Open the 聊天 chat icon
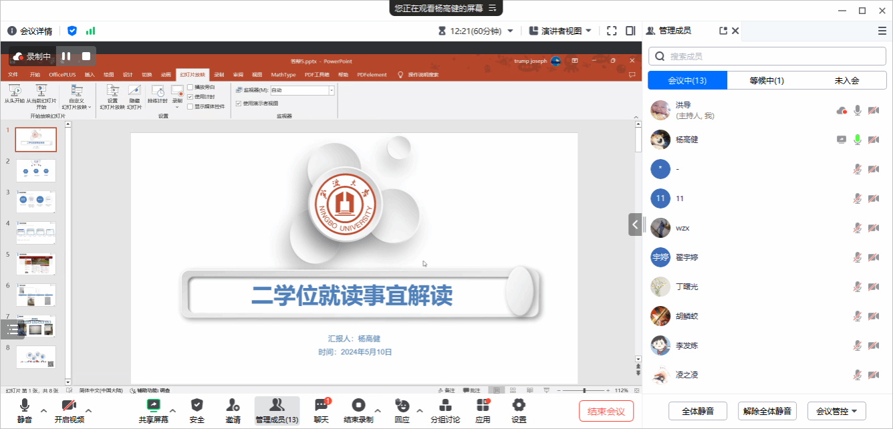893x429 pixels. [x=321, y=405]
